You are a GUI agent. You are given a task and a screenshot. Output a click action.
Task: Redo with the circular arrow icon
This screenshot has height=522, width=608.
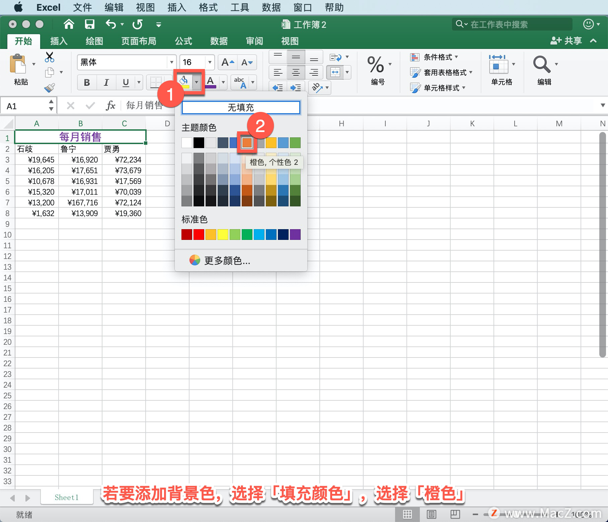tap(137, 24)
